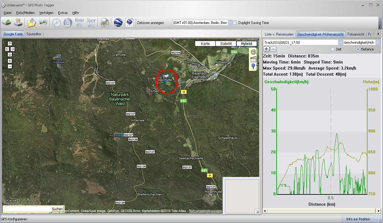Minimize the GPS Photo Tagger window
This screenshot has height=223, width=383.
tap(363, 5)
